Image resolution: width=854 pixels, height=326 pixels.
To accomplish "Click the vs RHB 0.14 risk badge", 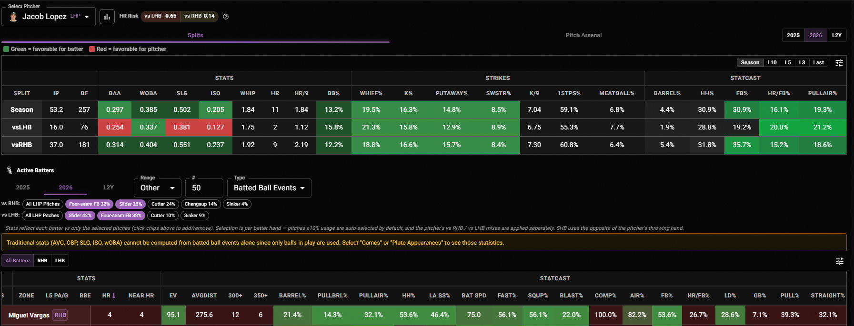I will pyautogui.click(x=200, y=16).
